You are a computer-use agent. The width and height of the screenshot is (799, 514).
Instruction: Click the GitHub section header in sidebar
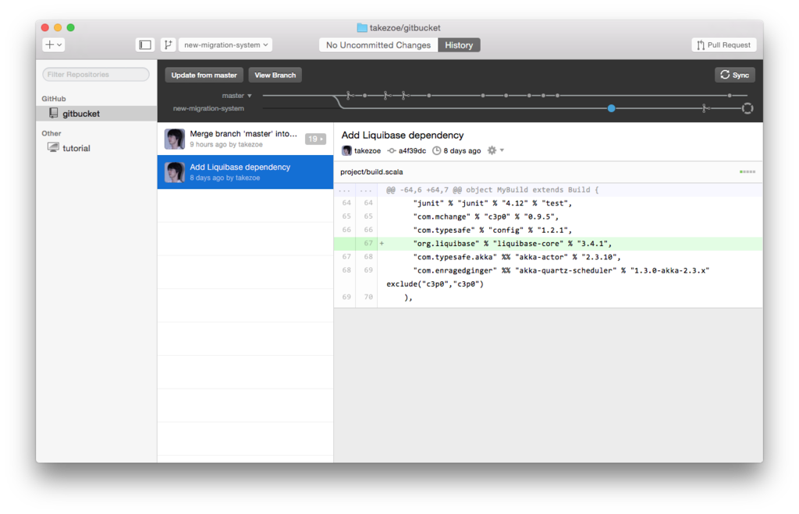coord(54,99)
